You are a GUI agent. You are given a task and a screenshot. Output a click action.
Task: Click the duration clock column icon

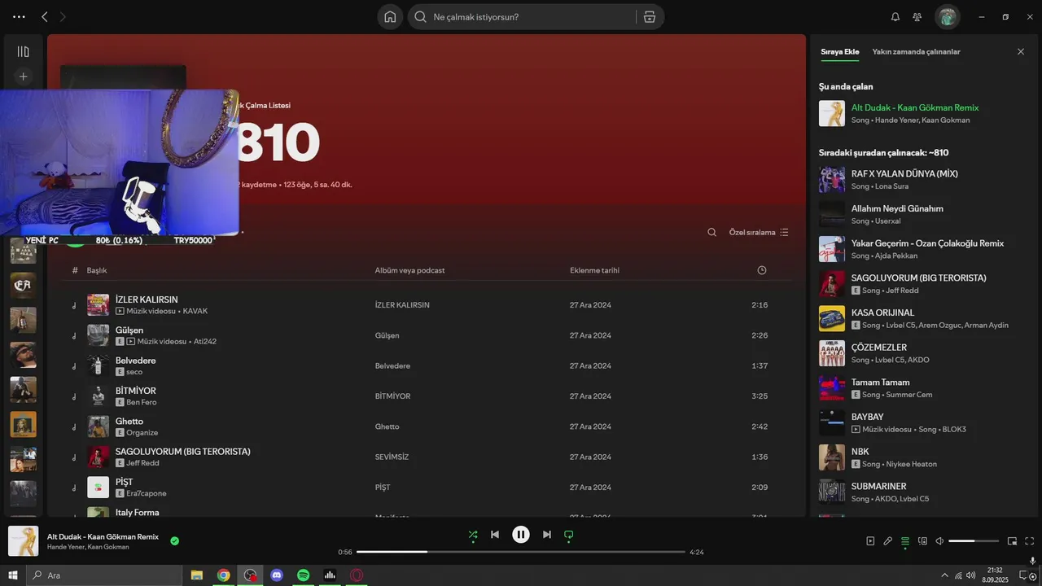762,270
